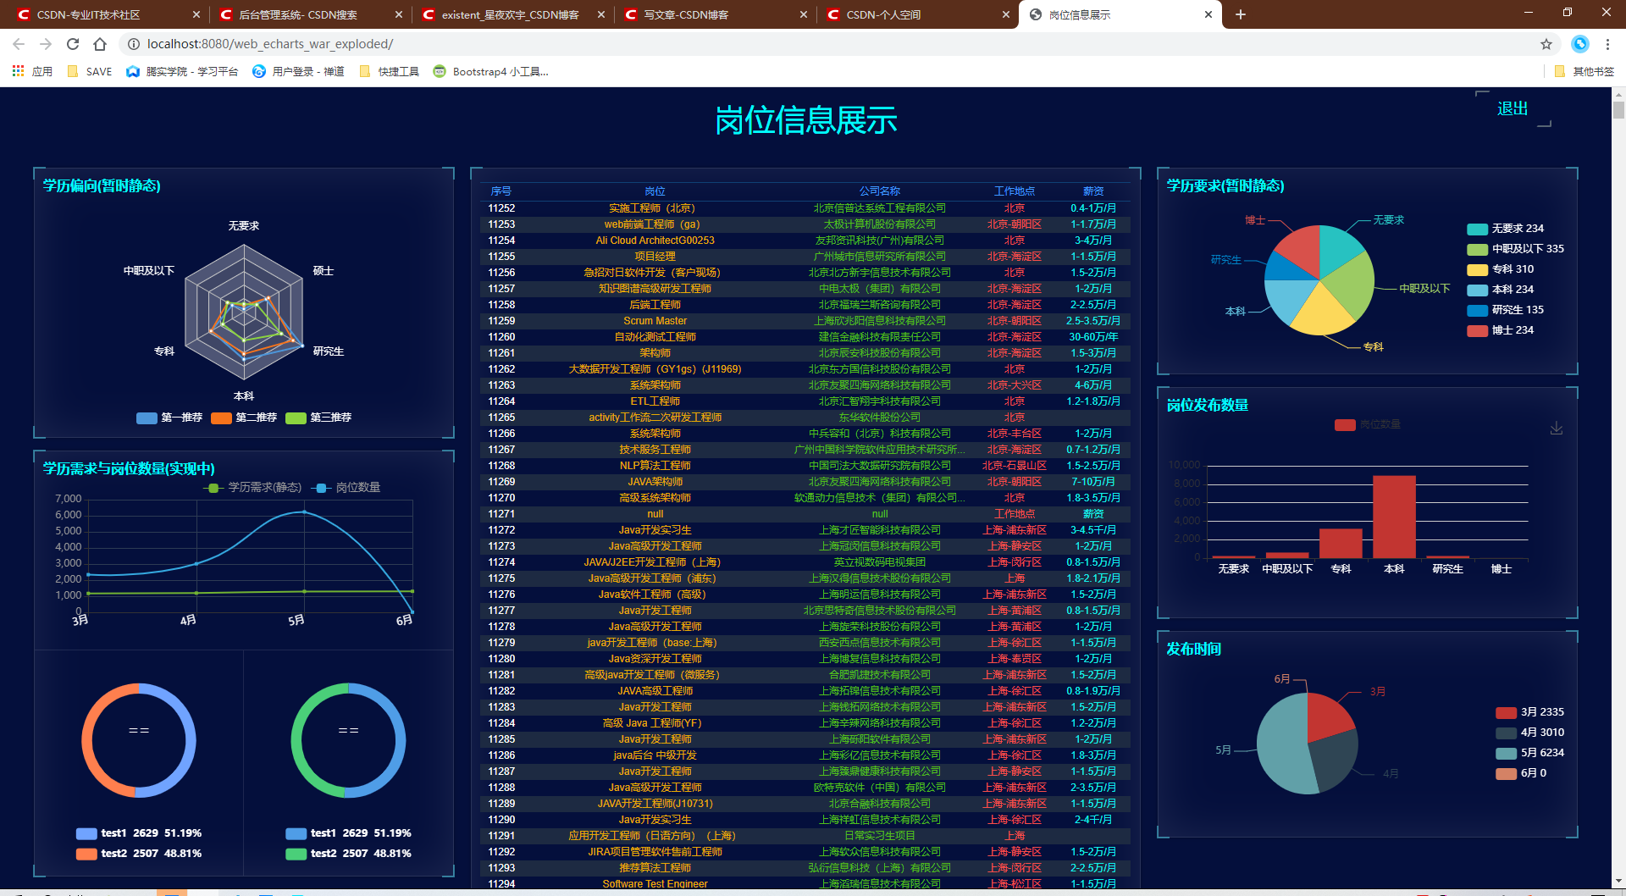Viewport: 1626px width, 896px height.
Task: Bookmark this page with star icon
Action: tap(1546, 44)
